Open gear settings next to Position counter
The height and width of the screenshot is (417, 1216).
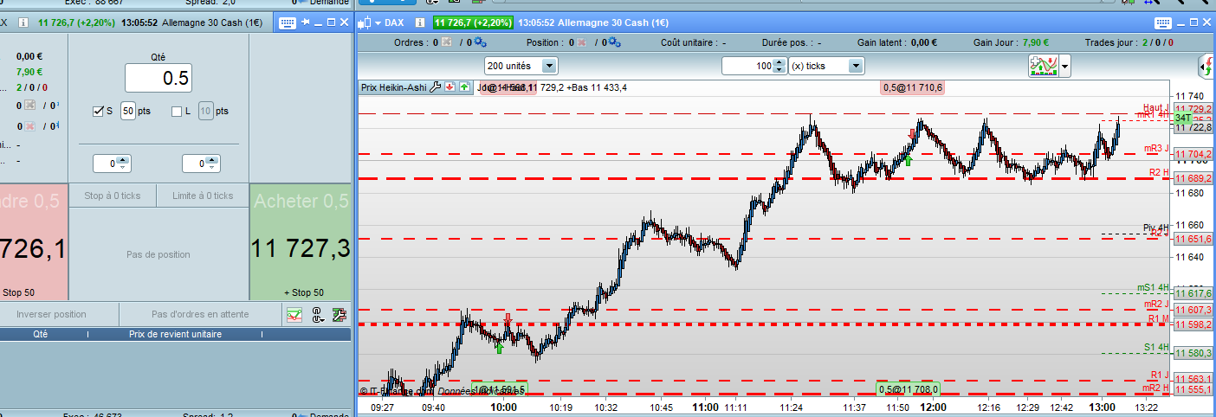[x=615, y=42]
